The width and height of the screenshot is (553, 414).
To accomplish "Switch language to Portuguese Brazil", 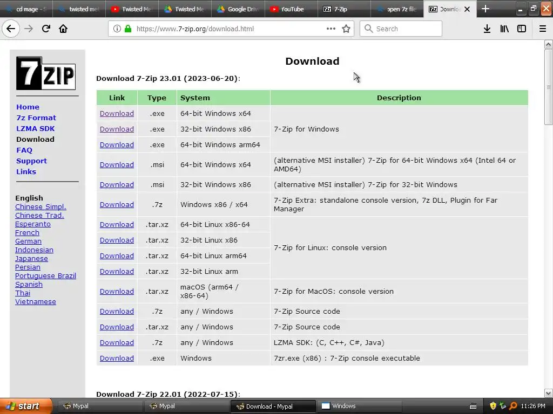I will click(45, 275).
